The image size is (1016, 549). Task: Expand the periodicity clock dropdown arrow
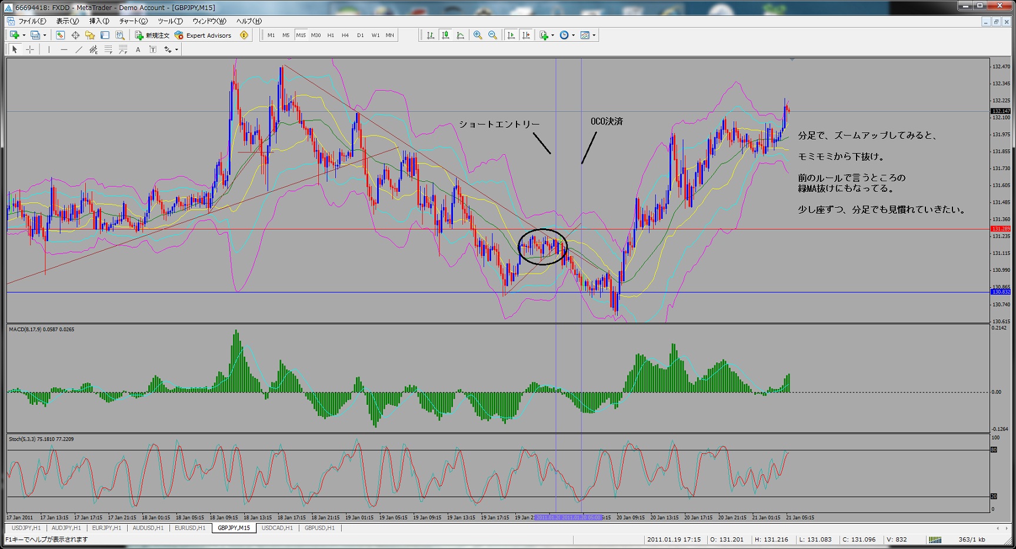[573, 35]
